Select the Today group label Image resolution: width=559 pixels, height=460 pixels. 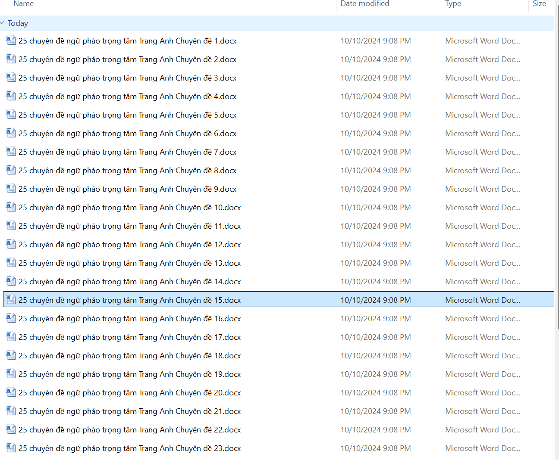tap(18, 23)
